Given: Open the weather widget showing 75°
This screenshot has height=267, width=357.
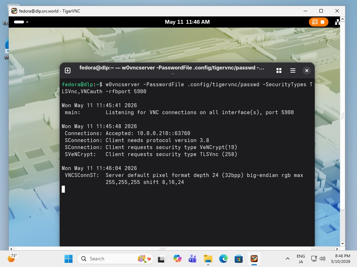Looking at the screenshot, I should pyautogui.click(x=12, y=258).
